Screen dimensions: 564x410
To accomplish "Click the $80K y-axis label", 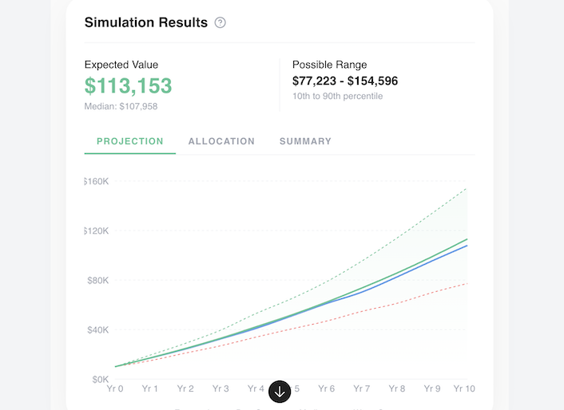I will (97, 280).
